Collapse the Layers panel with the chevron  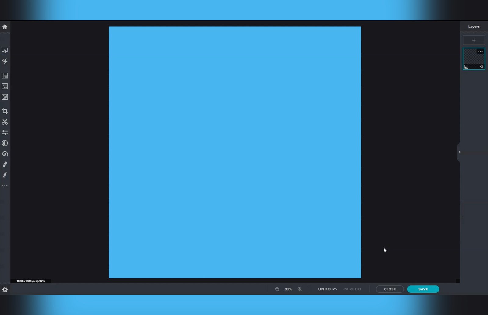tap(459, 152)
